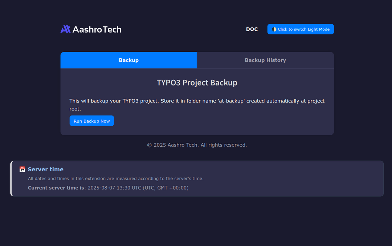This screenshot has height=246, width=392.
Task: Click the half-moon icon in theme button
Action: tap(274, 29)
